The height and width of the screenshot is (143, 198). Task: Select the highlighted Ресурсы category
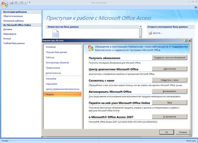63,94
